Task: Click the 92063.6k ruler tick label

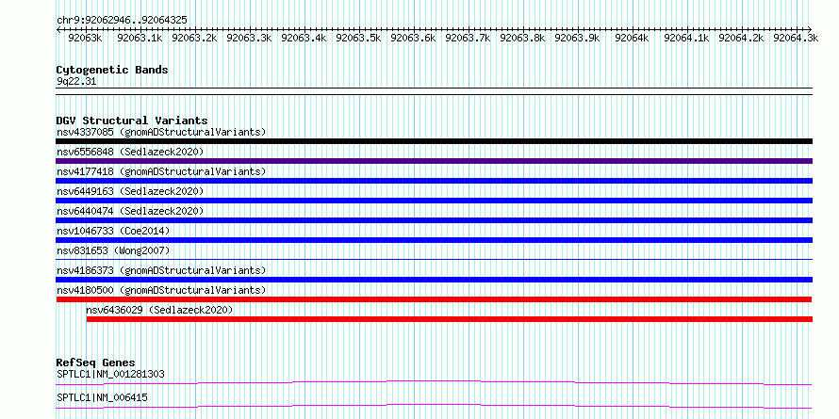Action: click(x=414, y=39)
